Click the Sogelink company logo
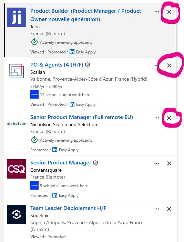Viewport: 184px width, 242px height. coord(17,214)
